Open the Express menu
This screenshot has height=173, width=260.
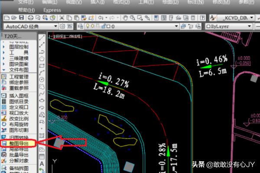click(52, 10)
